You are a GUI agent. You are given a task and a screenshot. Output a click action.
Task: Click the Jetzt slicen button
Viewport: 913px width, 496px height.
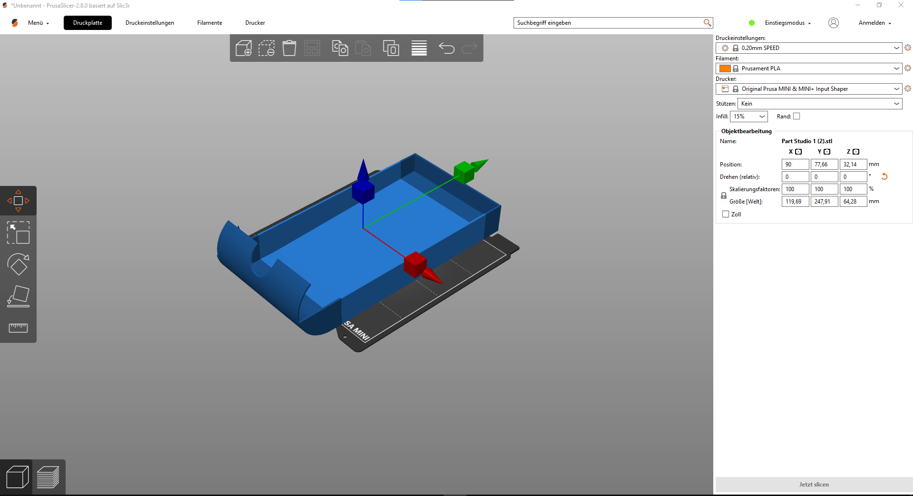(x=814, y=484)
